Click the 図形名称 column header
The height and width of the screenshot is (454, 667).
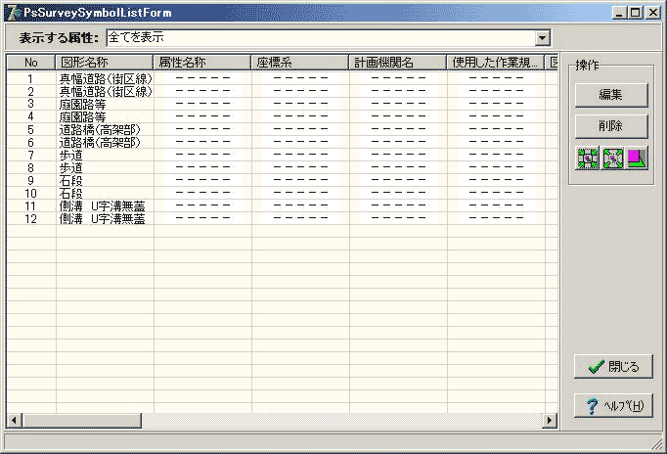point(105,63)
